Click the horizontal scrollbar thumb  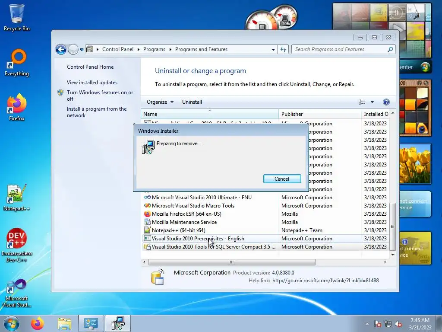pyautogui.click(x=232, y=262)
